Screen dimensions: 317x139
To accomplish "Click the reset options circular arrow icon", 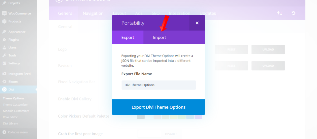I will tap(293, 13).
